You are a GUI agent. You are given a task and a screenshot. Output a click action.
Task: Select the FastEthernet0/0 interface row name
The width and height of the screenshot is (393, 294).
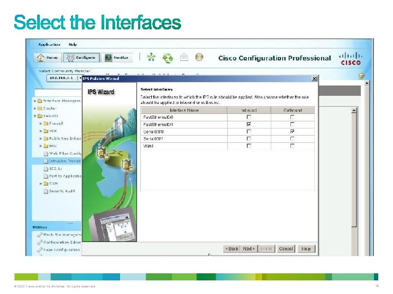pos(158,117)
